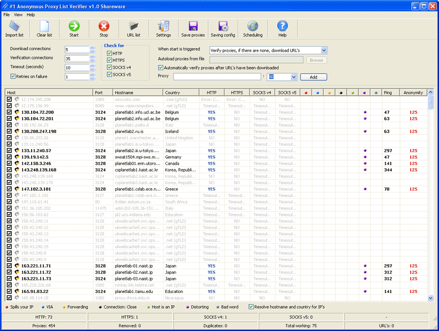The width and height of the screenshot is (439, 331).
Task: Click the Clear list icon
Action: (44, 26)
